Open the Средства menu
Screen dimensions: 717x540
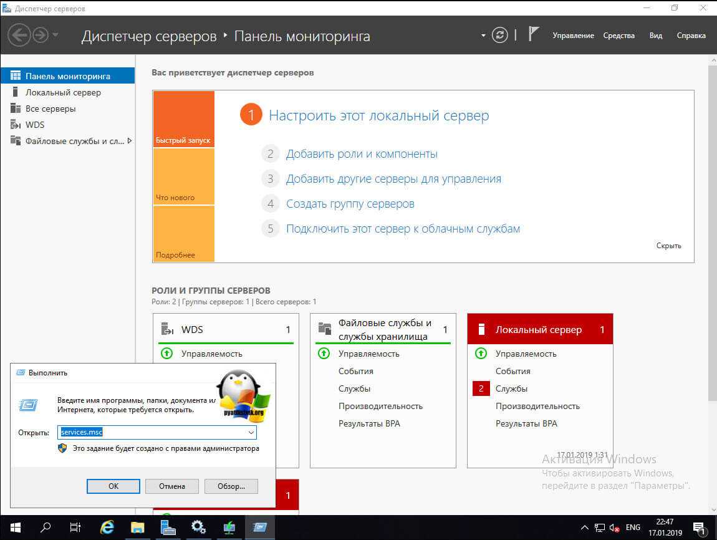coord(618,36)
